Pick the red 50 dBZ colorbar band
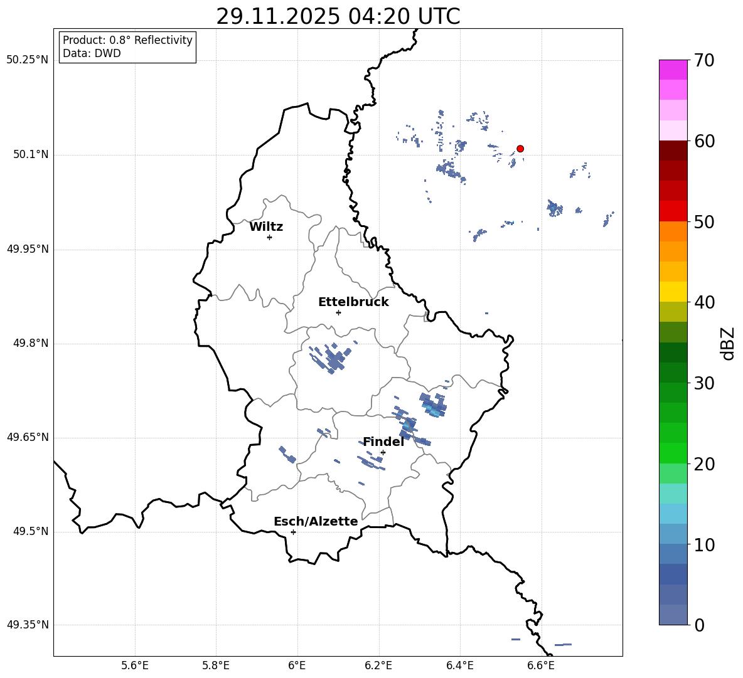The height and width of the screenshot is (678, 743). tap(673, 211)
